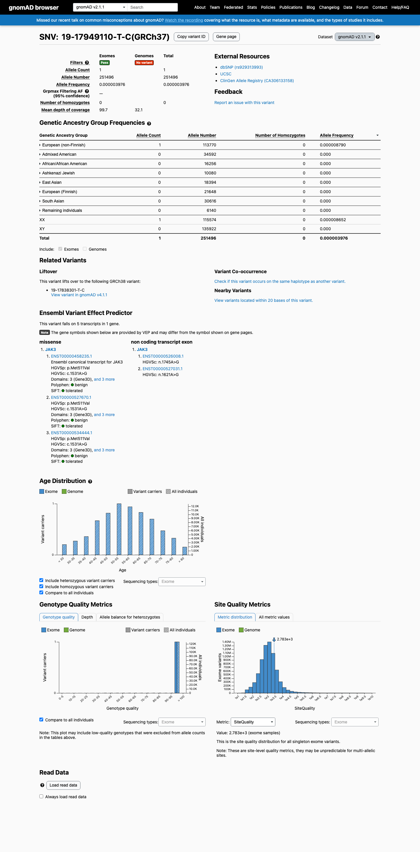Open the JAK3 missense gene link
The width and height of the screenshot is (420, 852).
click(50, 349)
